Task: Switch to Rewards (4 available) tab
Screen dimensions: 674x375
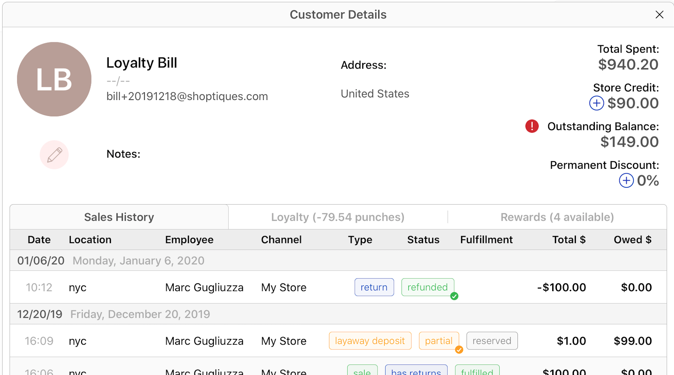Action: click(x=557, y=217)
